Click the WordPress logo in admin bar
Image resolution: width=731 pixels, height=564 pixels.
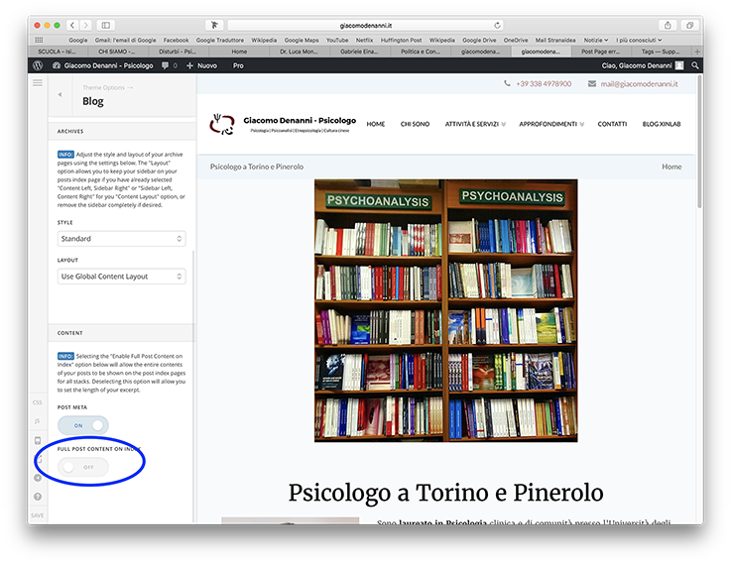tap(37, 65)
